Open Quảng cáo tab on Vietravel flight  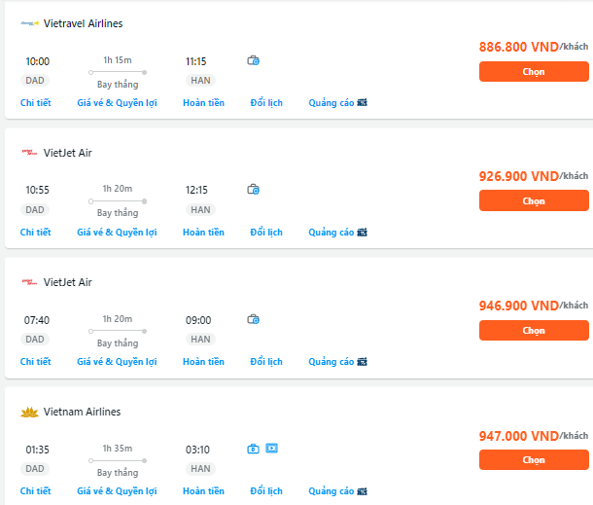tap(337, 103)
